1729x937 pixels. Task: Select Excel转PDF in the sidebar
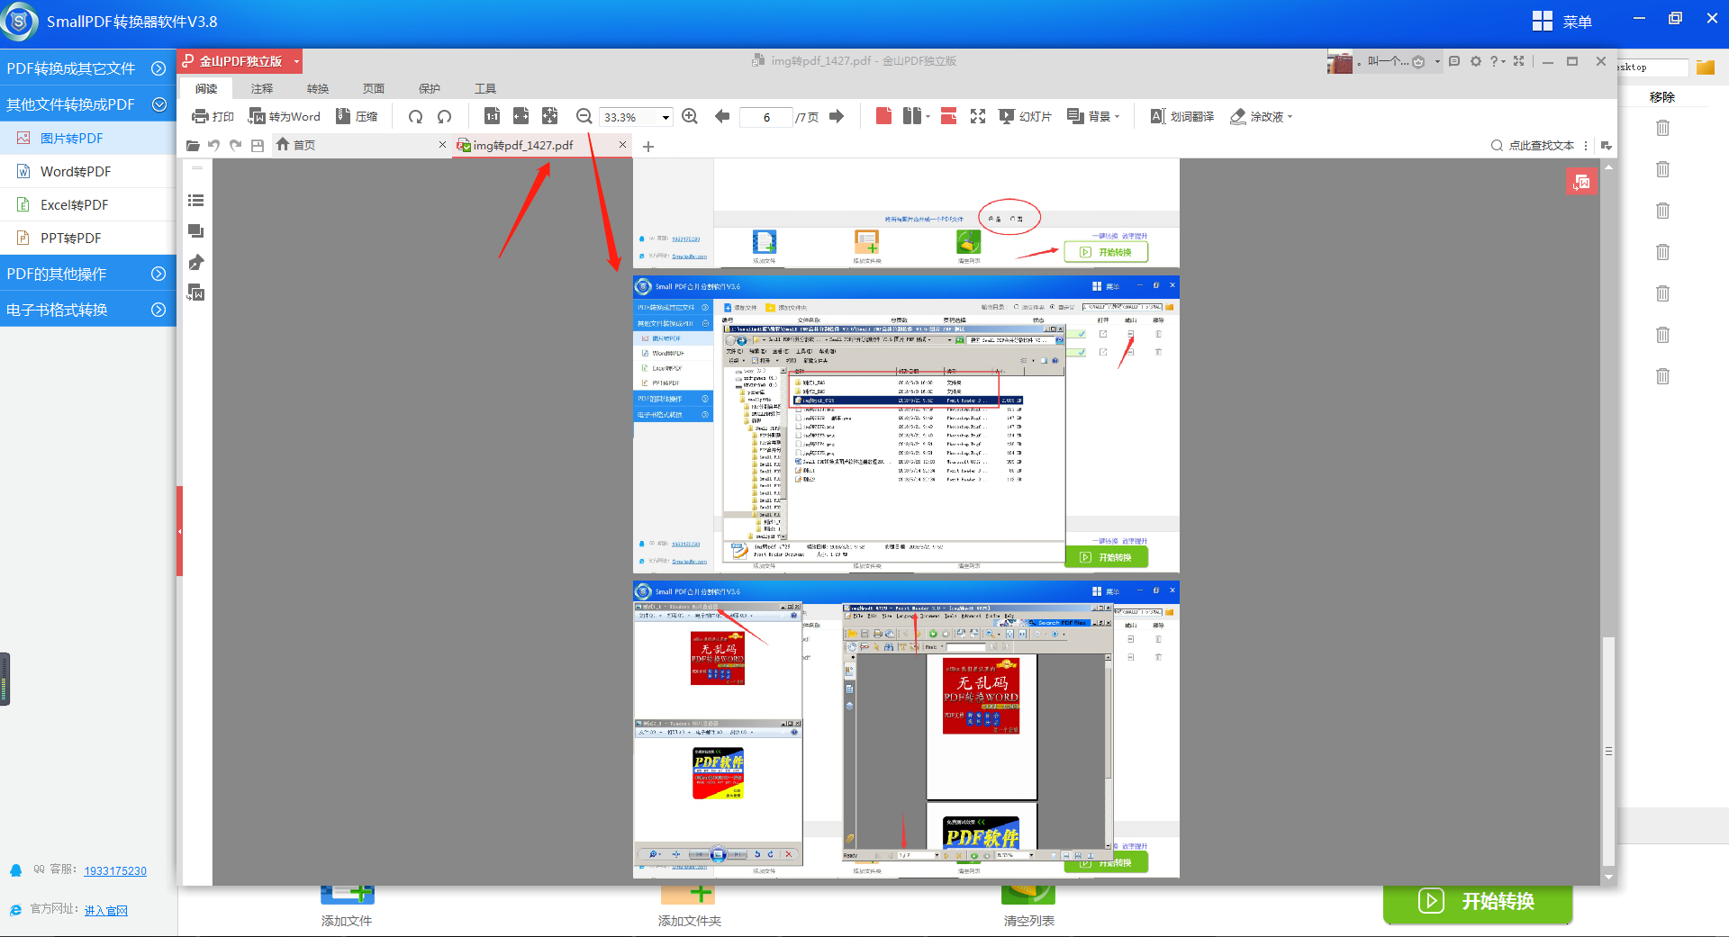tap(87, 204)
